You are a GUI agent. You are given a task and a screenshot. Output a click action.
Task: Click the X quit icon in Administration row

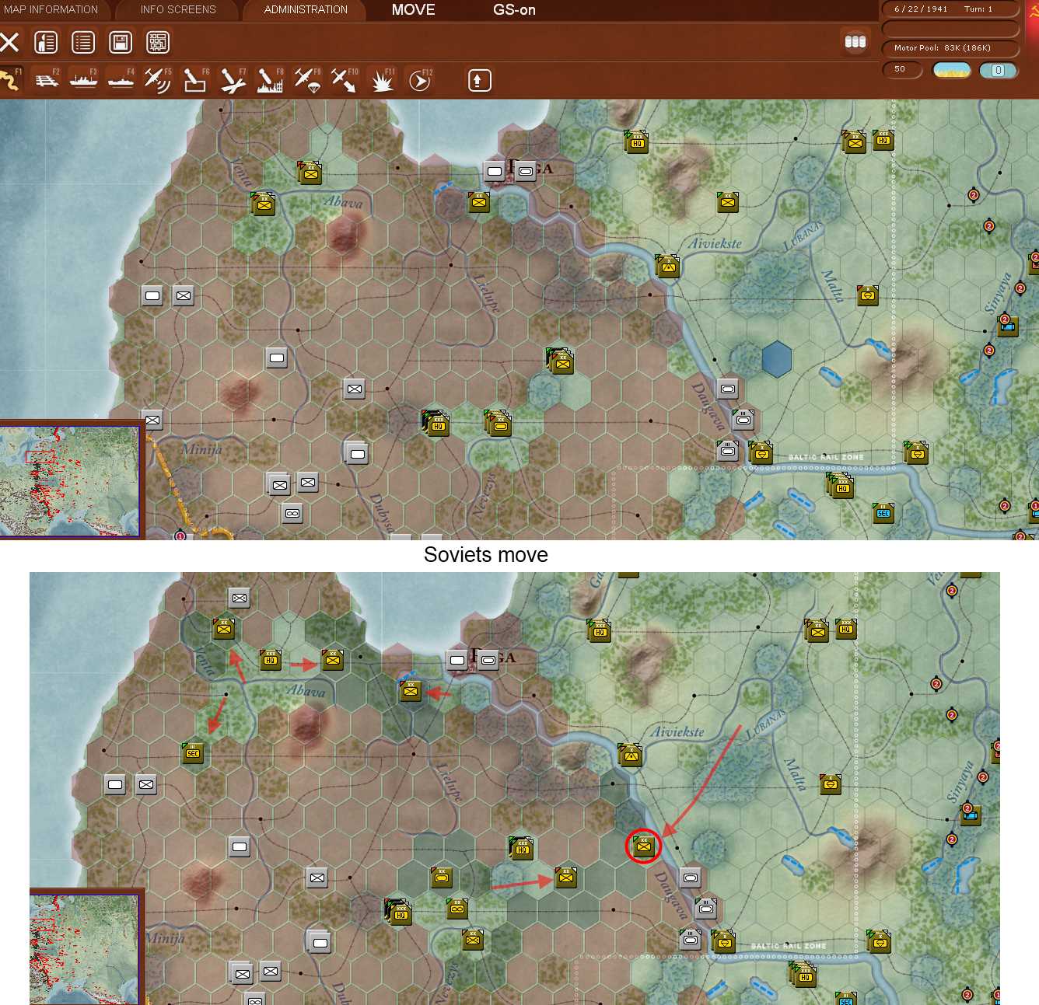[9, 42]
